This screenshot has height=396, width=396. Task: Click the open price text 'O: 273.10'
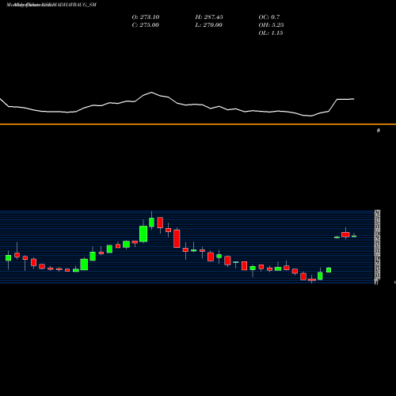point(146,17)
